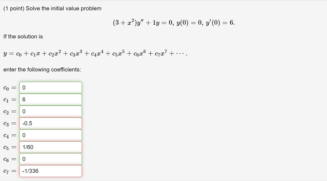
Task: Click the c3 answer box with red border
Action: [x=50, y=123]
